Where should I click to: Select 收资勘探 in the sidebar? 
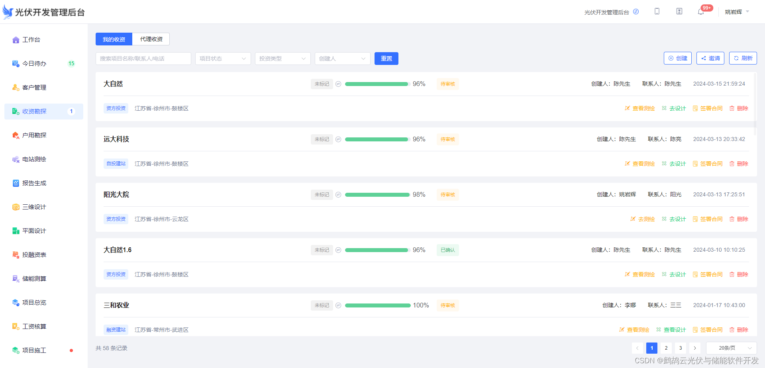(x=44, y=112)
